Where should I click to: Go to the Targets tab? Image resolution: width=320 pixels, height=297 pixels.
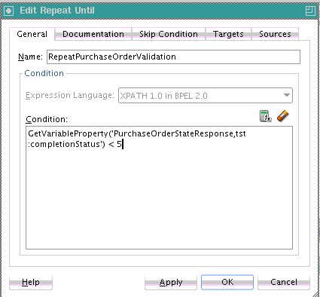pyautogui.click(x=228, y=34)
